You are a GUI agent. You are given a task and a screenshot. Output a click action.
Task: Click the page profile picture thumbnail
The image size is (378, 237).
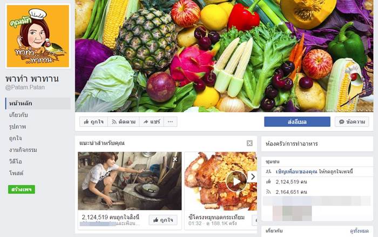[38, 36]
